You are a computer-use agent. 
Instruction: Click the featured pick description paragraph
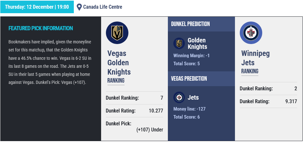coord(50,62)
